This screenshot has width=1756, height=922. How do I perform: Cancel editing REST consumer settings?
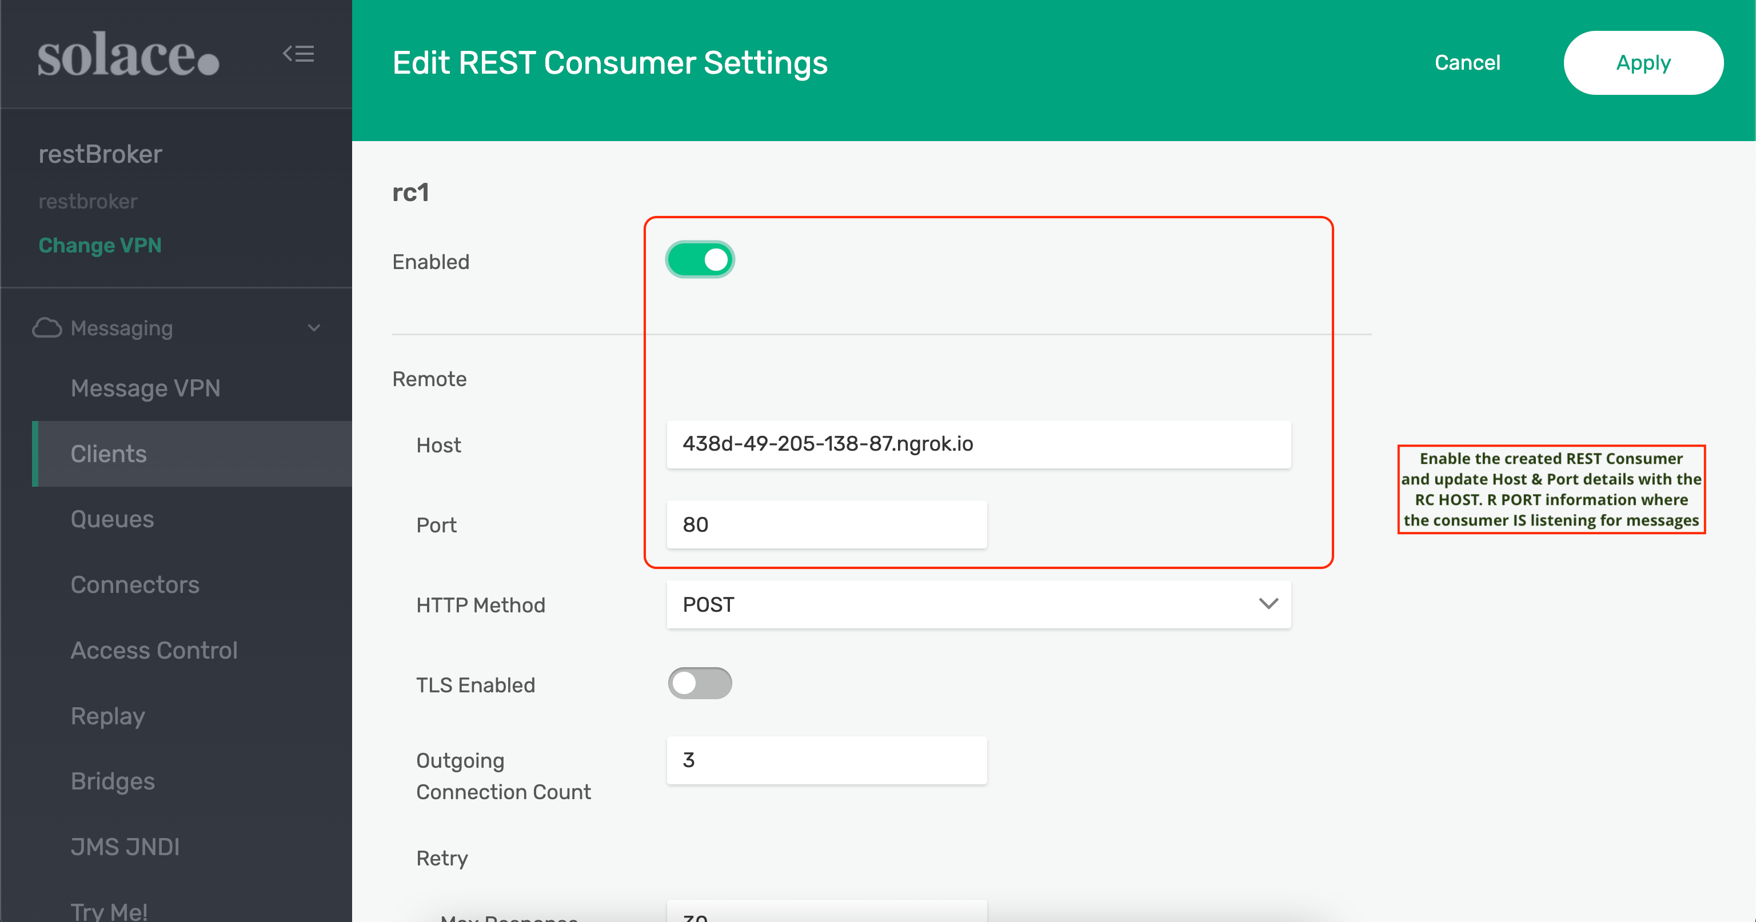(1467, 63)
